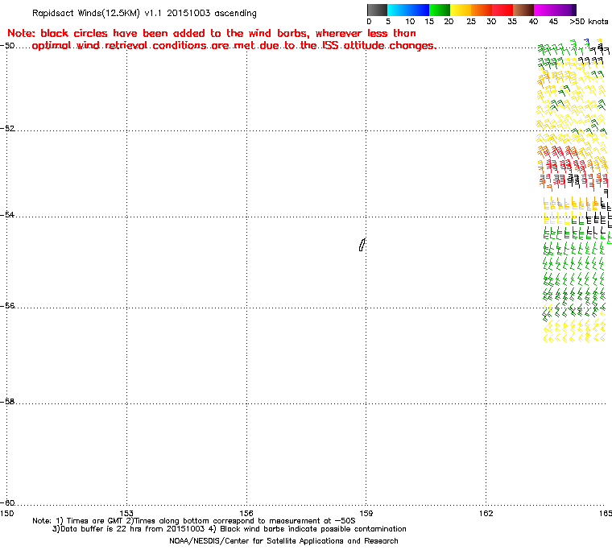This screenshot has height=554, width=612.
Task: Click the longitude label '156'
Action: click(246, 513)
